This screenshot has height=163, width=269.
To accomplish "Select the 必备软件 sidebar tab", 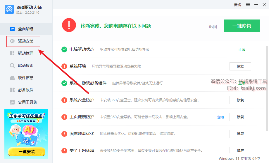I will (26, 90).
